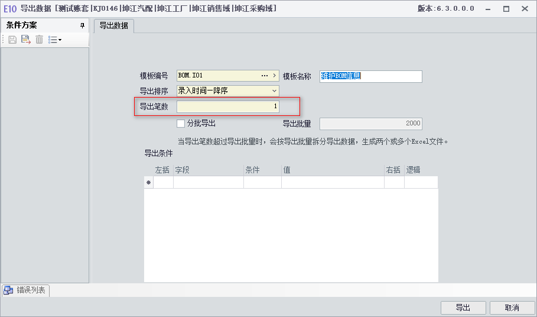The width and height of the screenshot is (537, 317).
Task: Expand the 导出排序 dropdown
Action: point(274,91)
